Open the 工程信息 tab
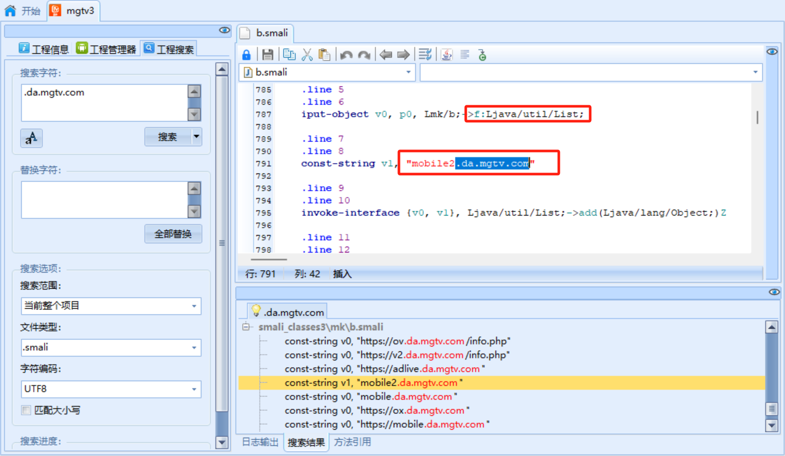Image resolution: width=785 pixels, height=456 pixels. tap(44, 49)
